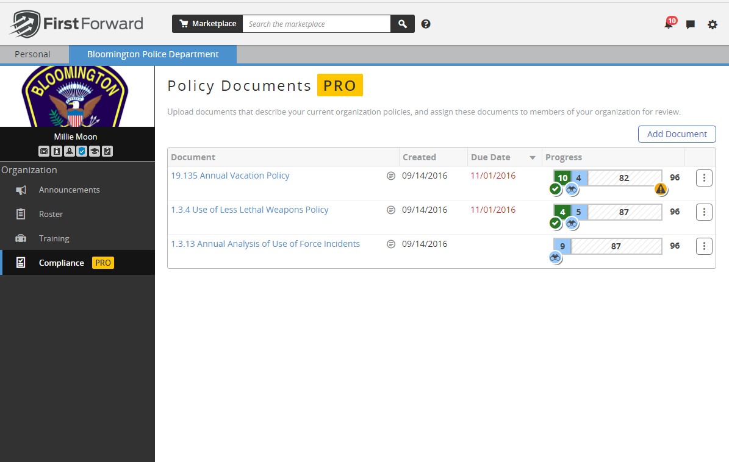Viewport: 729px width, 462px height.
Task: Click the PRO badge next to Compliance
Action: (102, 263)
